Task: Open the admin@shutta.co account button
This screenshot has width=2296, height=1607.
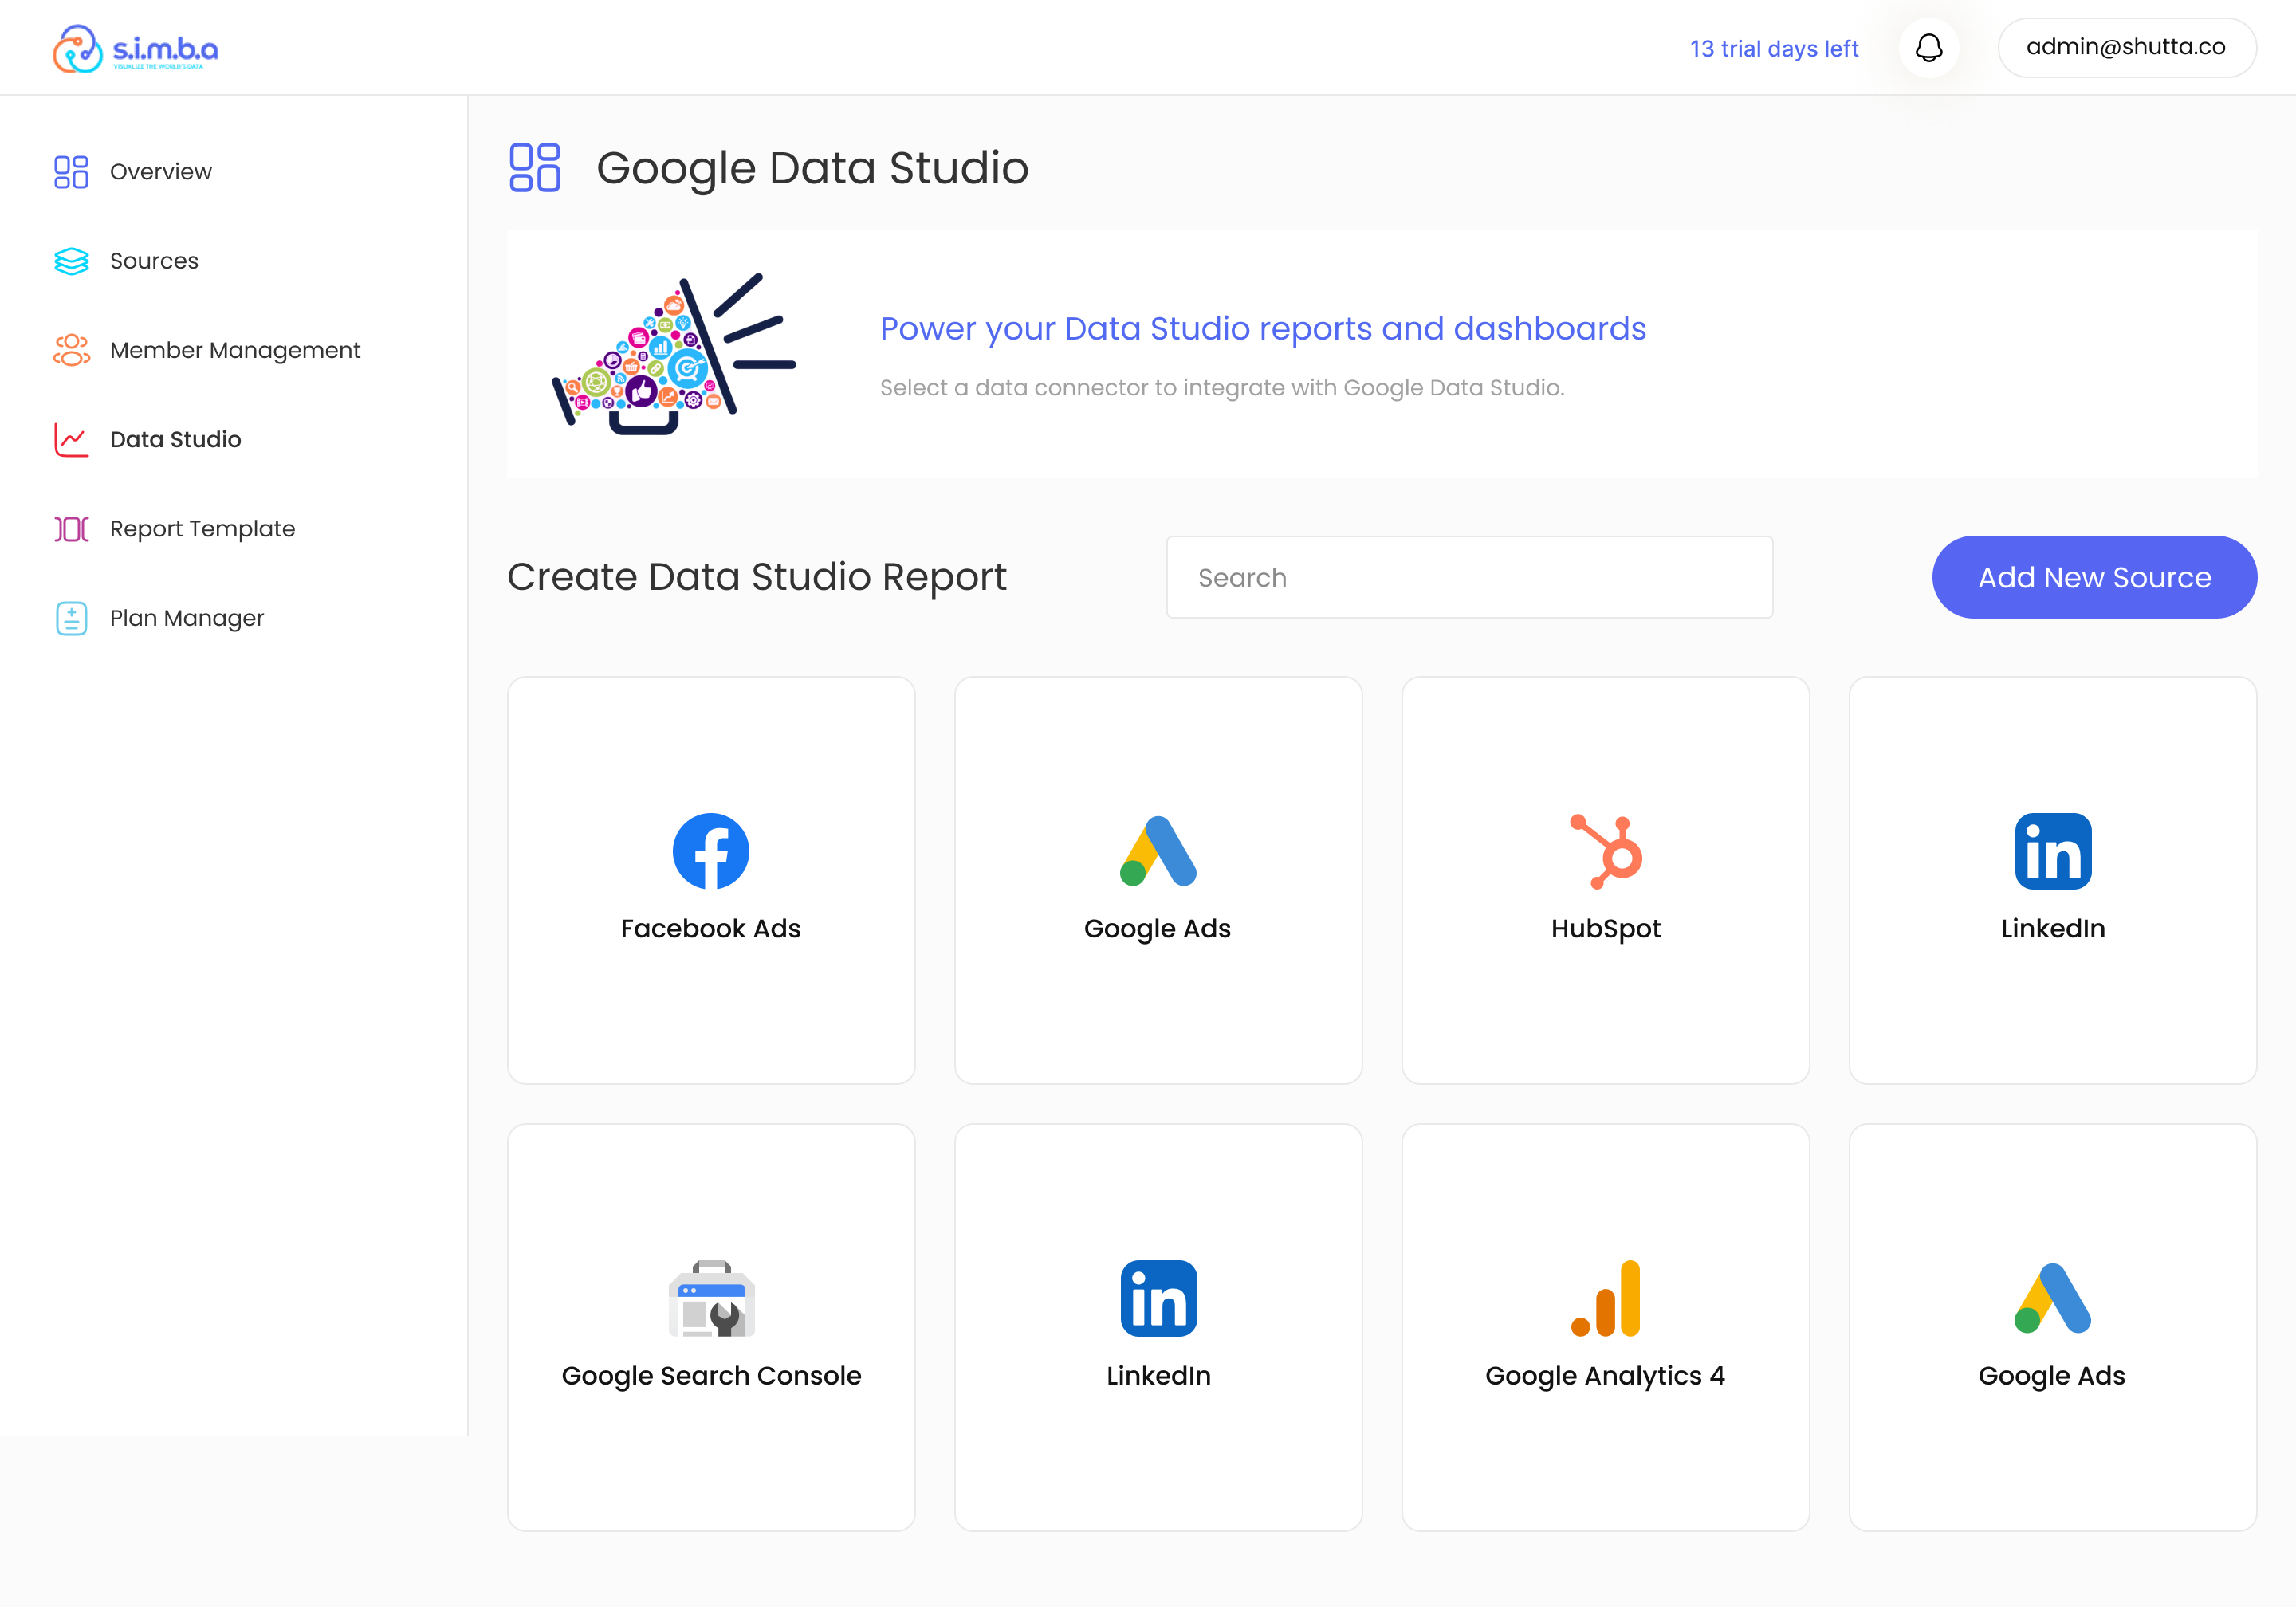Action: coord(2126,47)
